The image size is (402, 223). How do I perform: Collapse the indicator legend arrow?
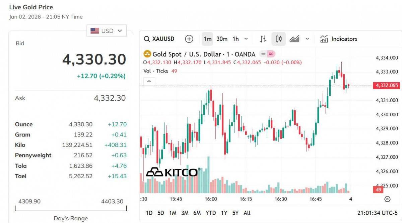click(x=149, y=81)
